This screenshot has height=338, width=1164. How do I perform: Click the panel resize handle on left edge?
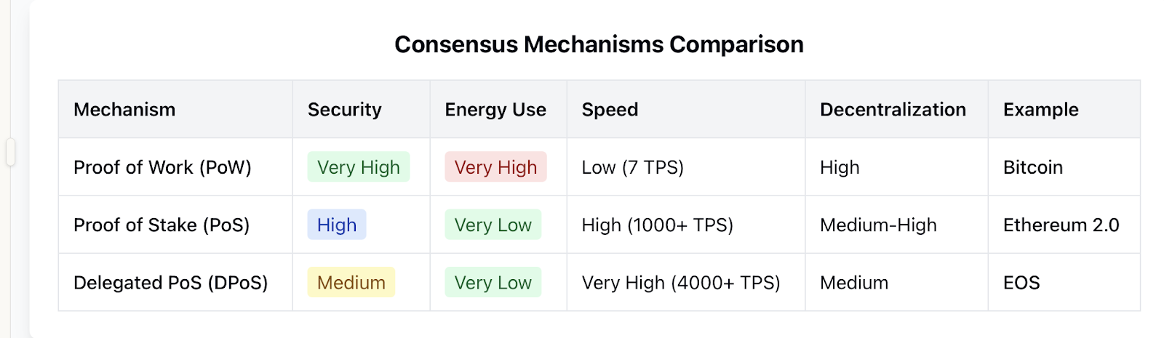pyautogui.click(x=10, y=152)
